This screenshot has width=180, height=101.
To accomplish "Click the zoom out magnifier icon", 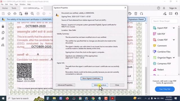I will click(x=32, y=14).
